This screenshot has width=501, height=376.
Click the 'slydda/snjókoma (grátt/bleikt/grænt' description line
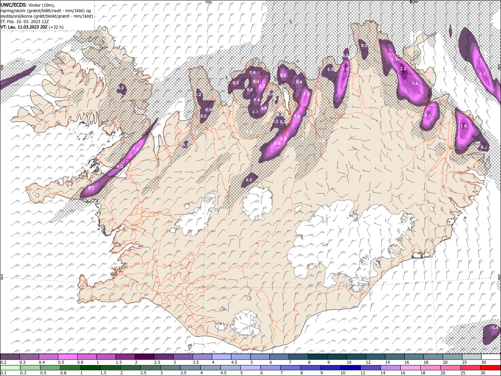pos(47,16)
